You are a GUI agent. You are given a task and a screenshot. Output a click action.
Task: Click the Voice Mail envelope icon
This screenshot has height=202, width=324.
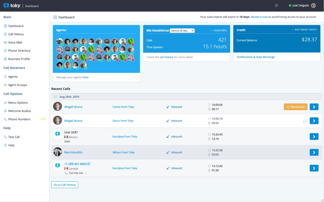5,43
